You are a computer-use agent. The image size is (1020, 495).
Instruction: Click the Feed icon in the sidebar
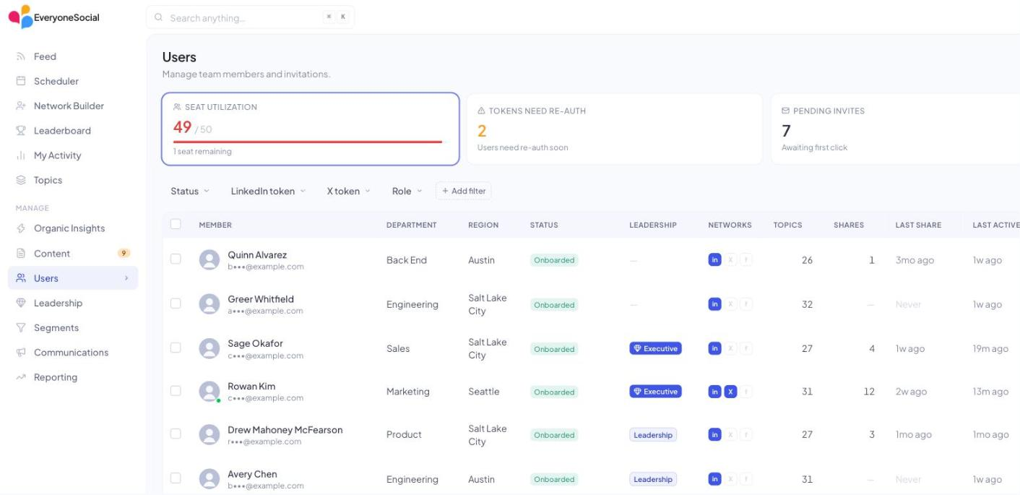[21, 56]
